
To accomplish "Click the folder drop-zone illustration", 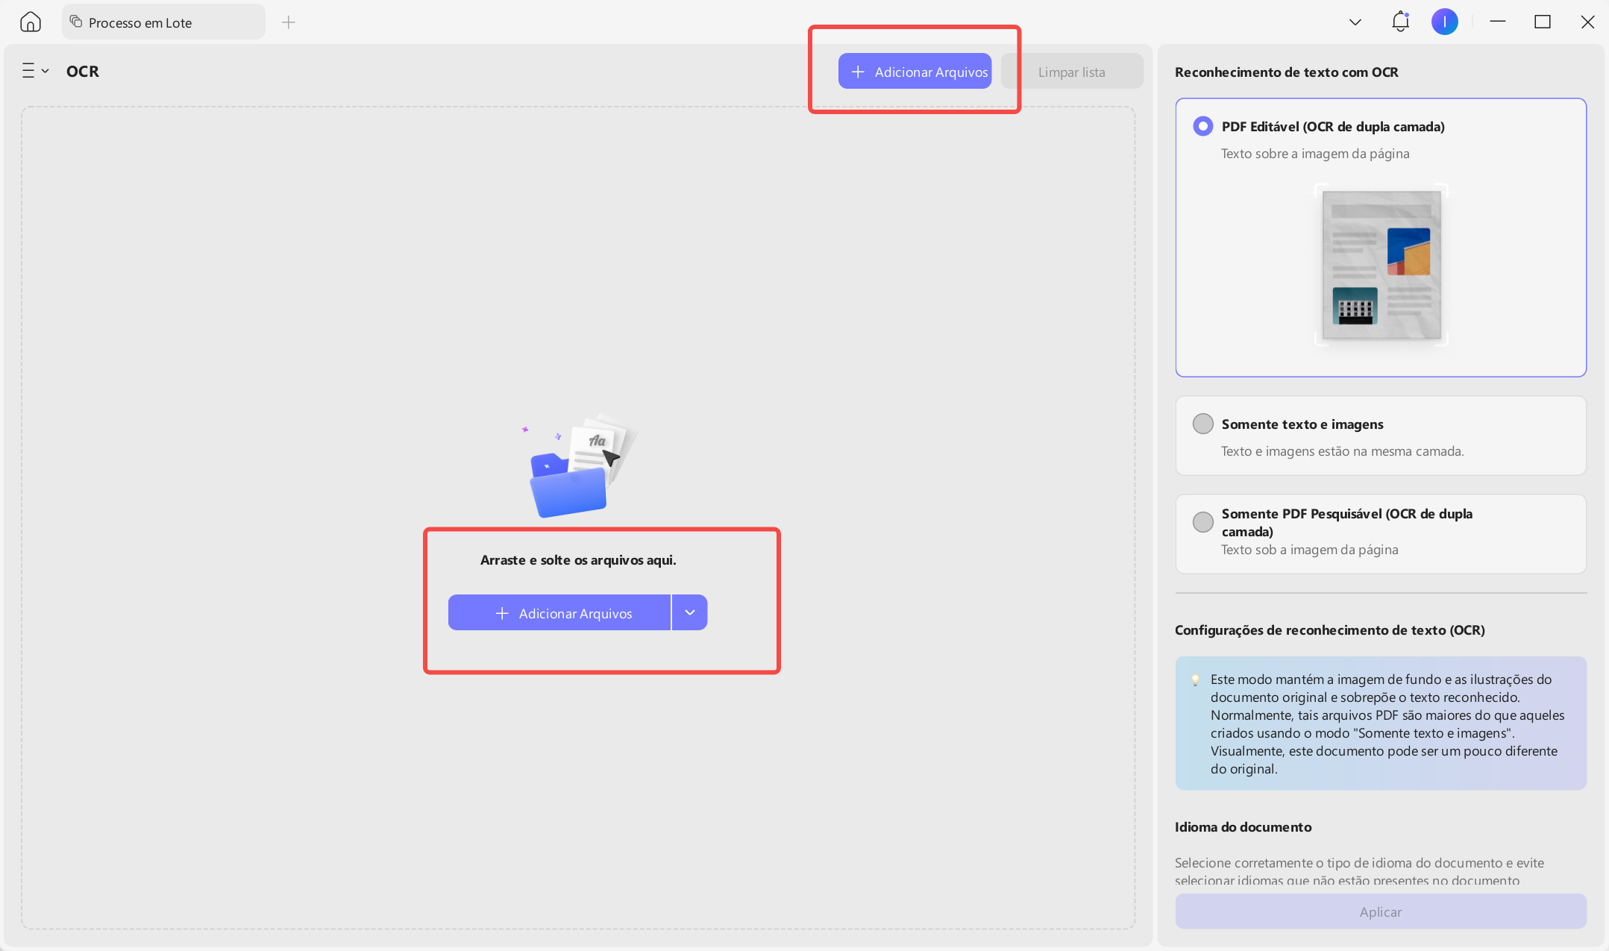I will click(x=580, y=465).
